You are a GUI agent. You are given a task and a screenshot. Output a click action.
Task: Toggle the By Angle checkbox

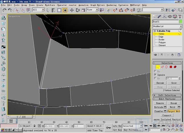coord(155,78)
